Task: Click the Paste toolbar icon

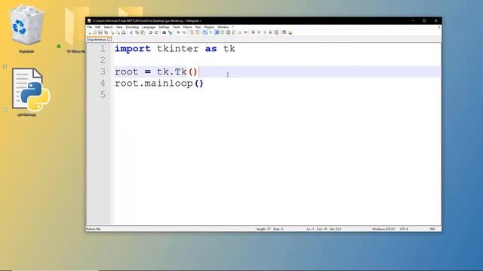Action: tap(143, 32)
